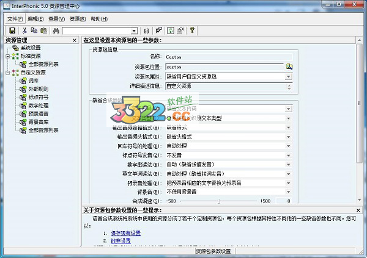Select 系统设置 in the resource tree

[x=31, y=48]
